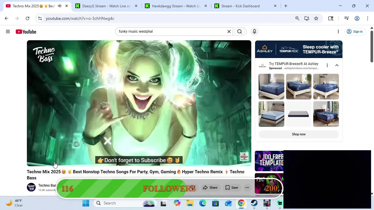Open the 100 Free Templates video thumbnail
The width and height of the screenshot is (374, 210).
tap(269, 161)
